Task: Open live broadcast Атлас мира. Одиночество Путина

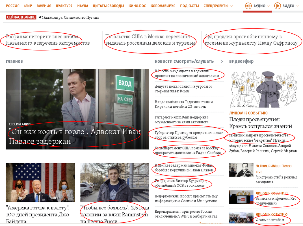Action: [x=71, y=18]
